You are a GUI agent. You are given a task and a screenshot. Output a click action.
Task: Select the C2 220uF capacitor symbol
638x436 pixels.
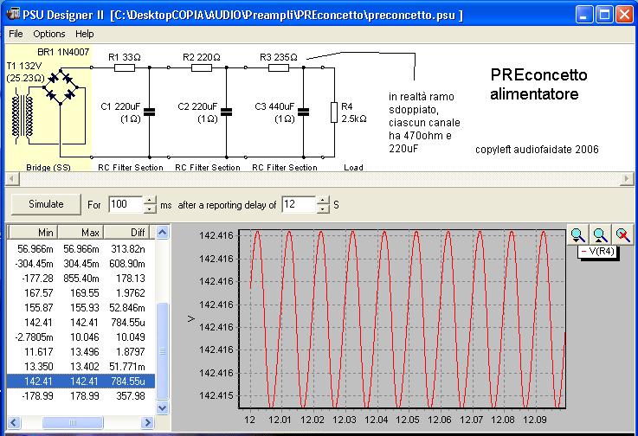pos(226,112)
